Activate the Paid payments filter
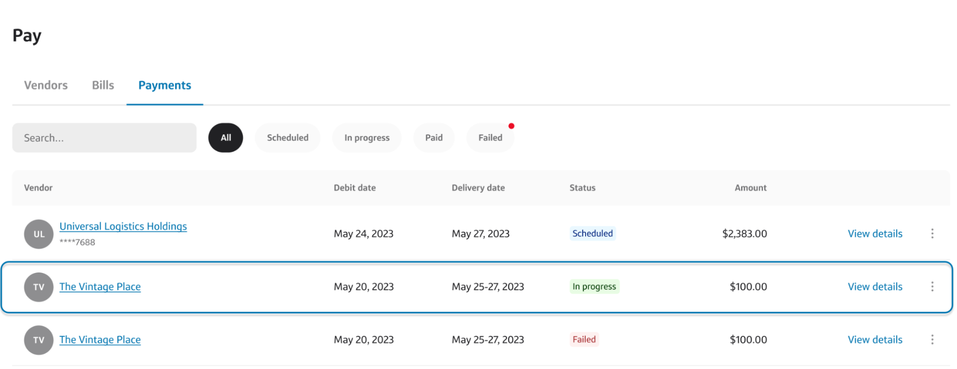957x369 pixels. click(x=434, y=138)
